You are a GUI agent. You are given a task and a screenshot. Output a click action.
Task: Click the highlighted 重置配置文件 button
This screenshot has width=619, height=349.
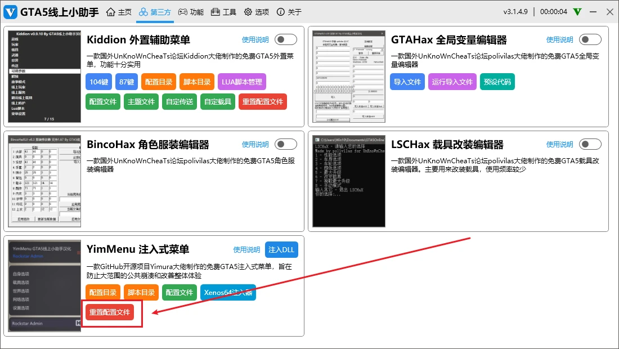[110, 312]
